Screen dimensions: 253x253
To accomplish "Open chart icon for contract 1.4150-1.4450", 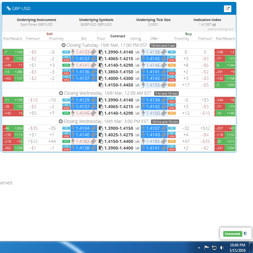I will pos(137,85).
